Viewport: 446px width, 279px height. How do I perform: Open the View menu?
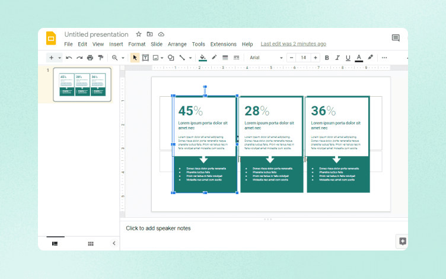tap(98, 44)
